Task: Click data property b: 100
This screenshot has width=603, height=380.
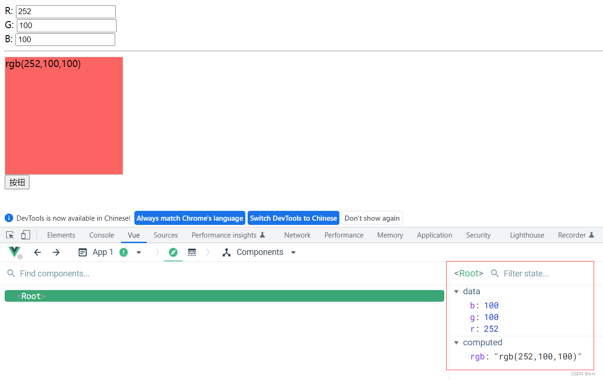Action: 484,305
